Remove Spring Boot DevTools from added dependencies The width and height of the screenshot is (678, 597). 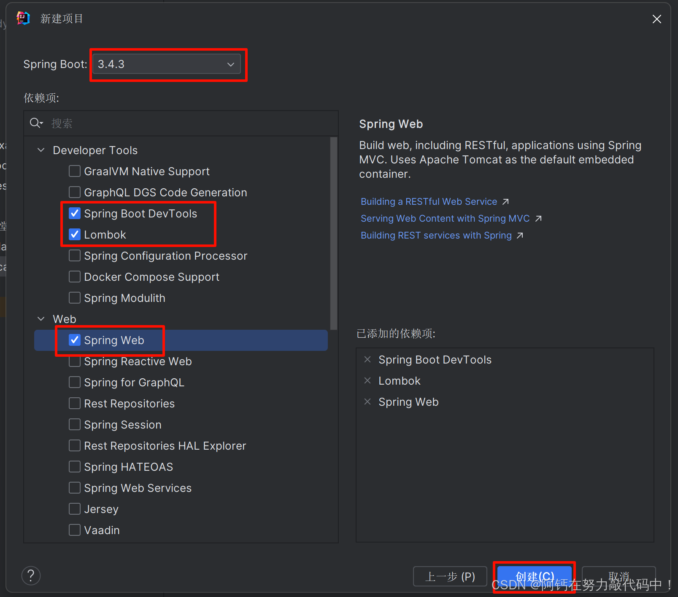click(367, 359)
